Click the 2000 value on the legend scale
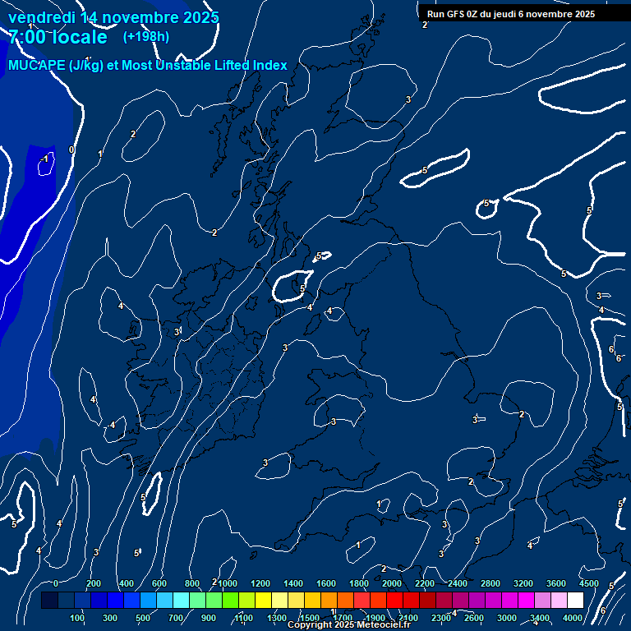This screenshot has width=631, height=631. tap(392, 583)
